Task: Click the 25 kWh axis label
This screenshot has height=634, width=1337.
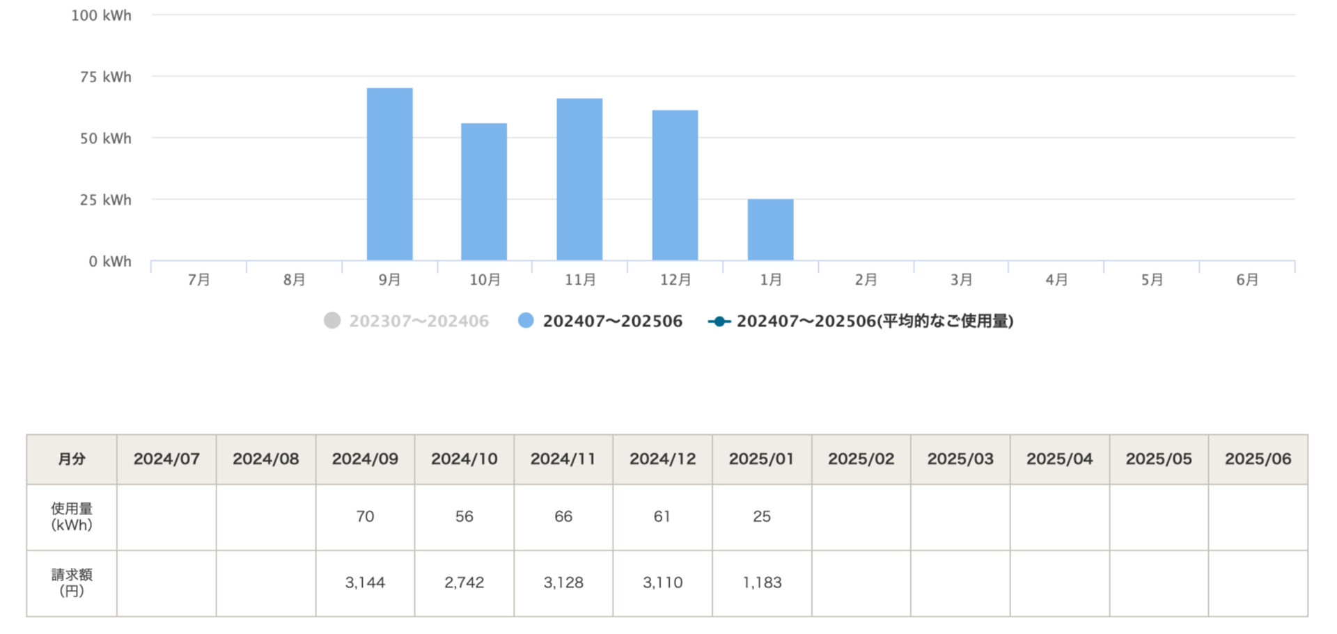Action: 105,200
